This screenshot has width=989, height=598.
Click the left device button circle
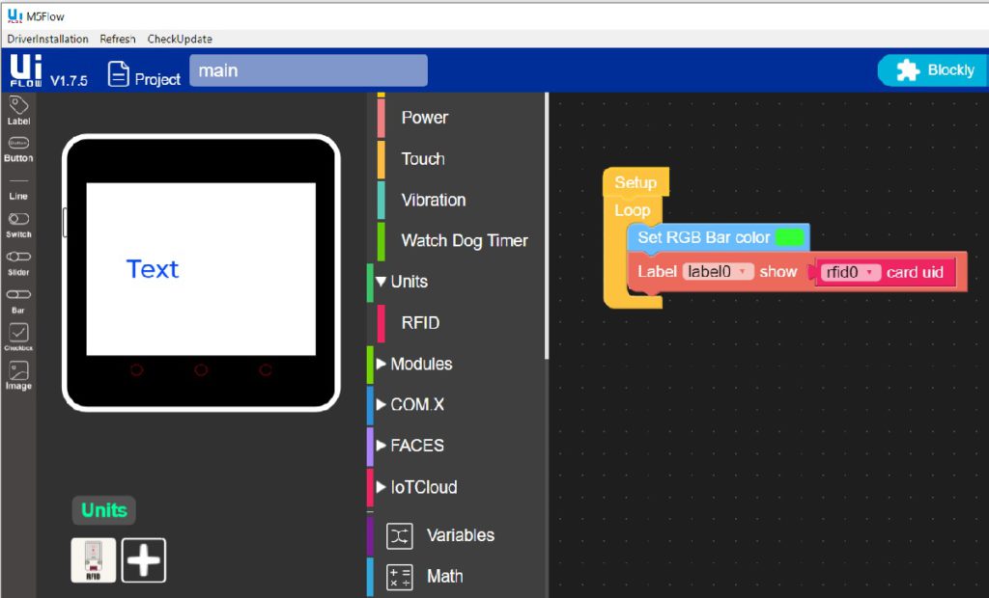(x=136, y=369)
